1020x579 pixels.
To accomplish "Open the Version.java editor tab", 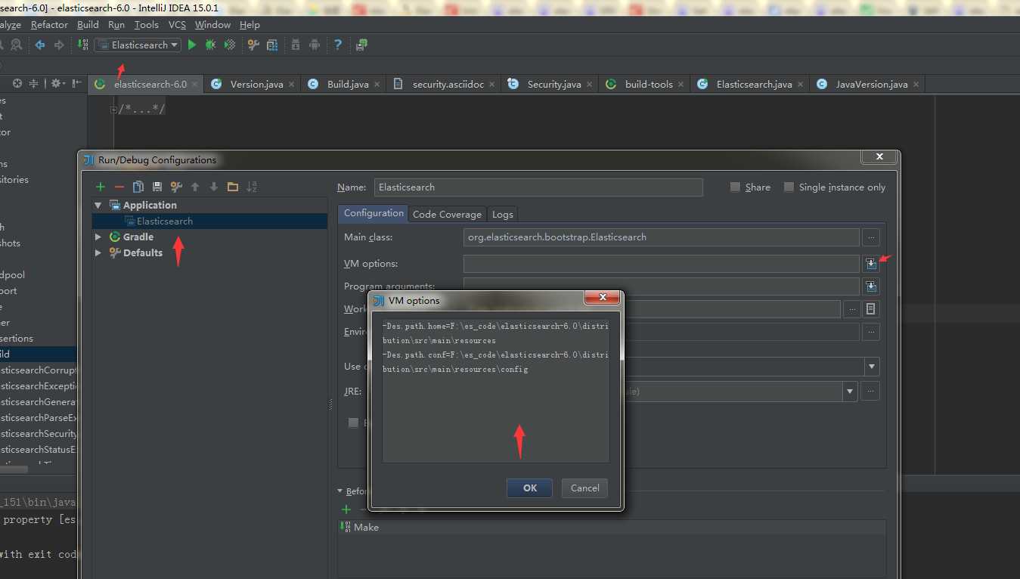I will click(x=252, y=84).
